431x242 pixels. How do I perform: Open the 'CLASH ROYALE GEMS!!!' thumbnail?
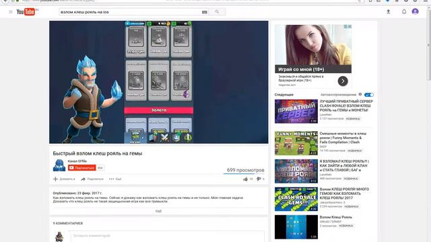tap(296, 199)
